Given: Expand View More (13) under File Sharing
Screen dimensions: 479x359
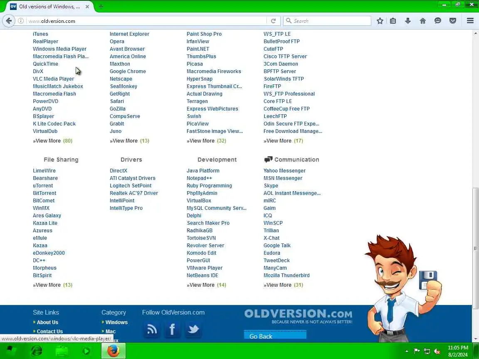Looking at the screenshot, I should click(52, 285).
